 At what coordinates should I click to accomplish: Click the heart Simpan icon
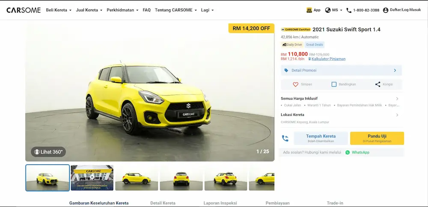point(296,85)
